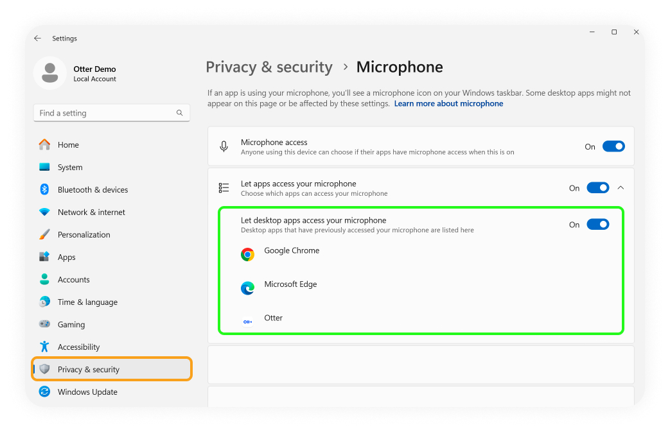
Task: Click the Otter app icon
Action: (x=247, y=322)
